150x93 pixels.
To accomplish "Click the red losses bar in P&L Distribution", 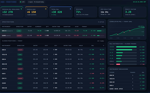I will coord(118,64).
